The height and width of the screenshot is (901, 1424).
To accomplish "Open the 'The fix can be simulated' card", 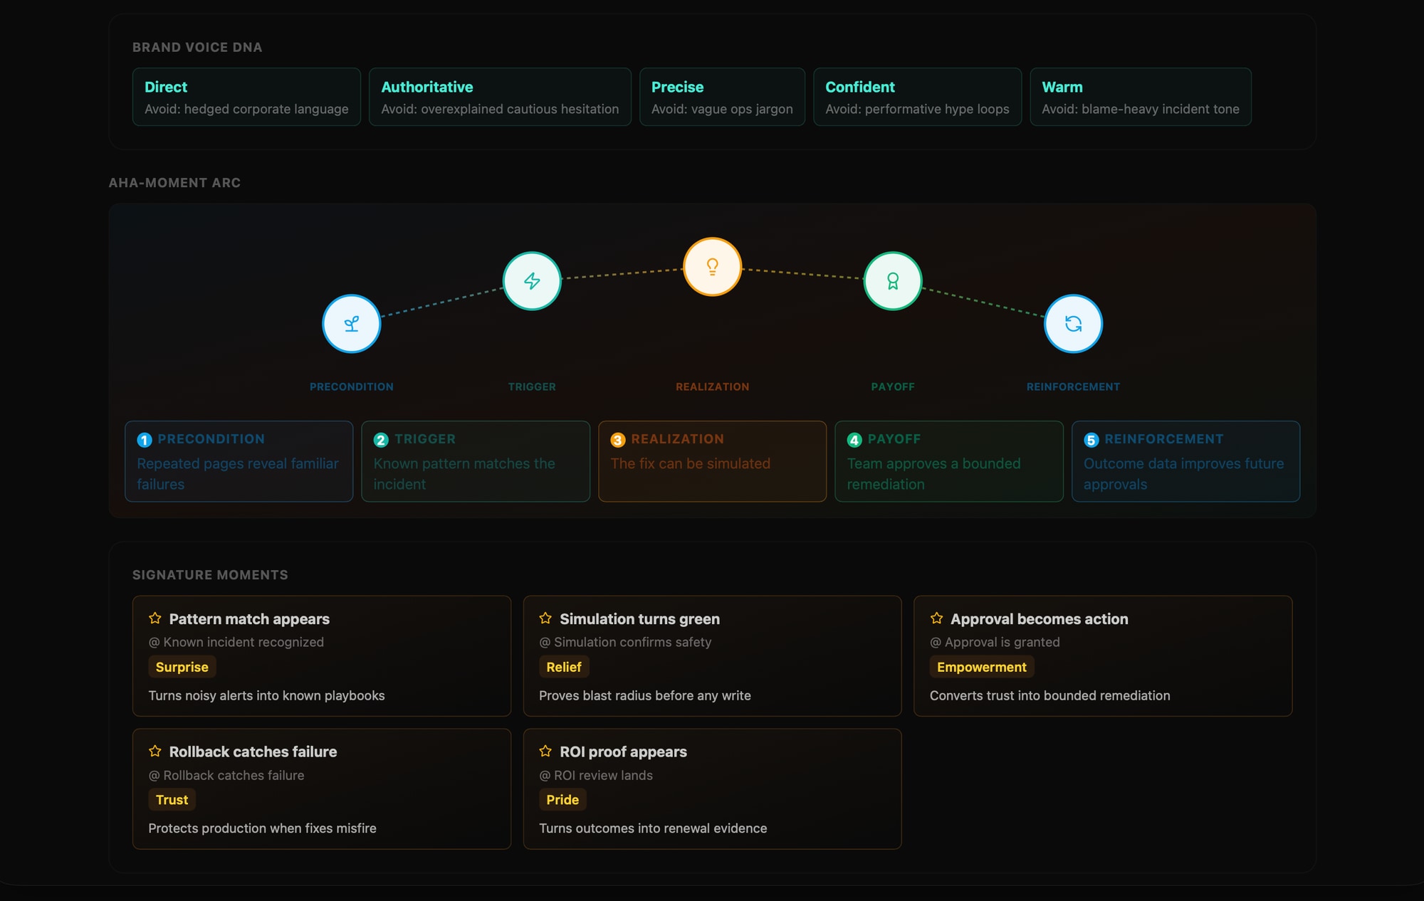I will tap(712, 461).
